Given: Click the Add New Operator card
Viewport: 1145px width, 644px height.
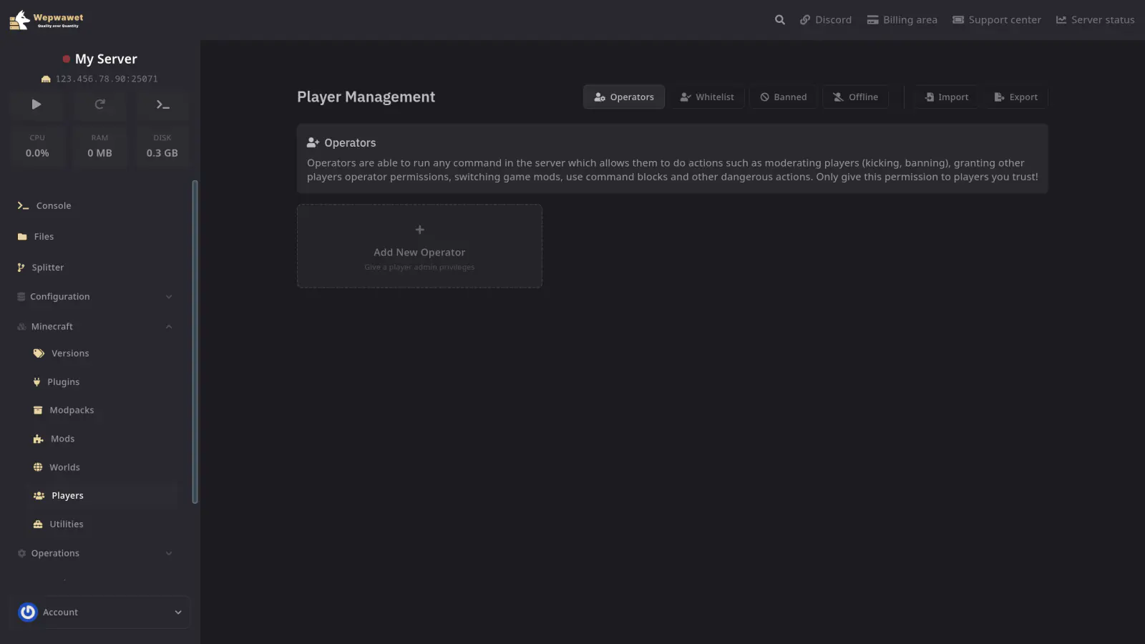Looking at the screenshot, I should 419,246.
